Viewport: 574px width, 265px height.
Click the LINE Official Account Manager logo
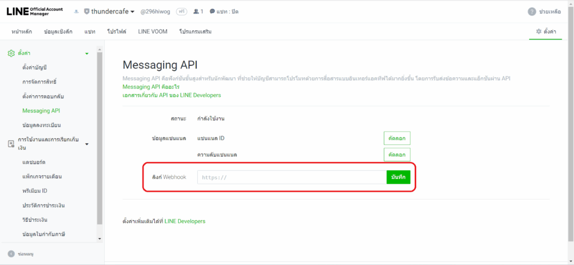click(35, 11)
